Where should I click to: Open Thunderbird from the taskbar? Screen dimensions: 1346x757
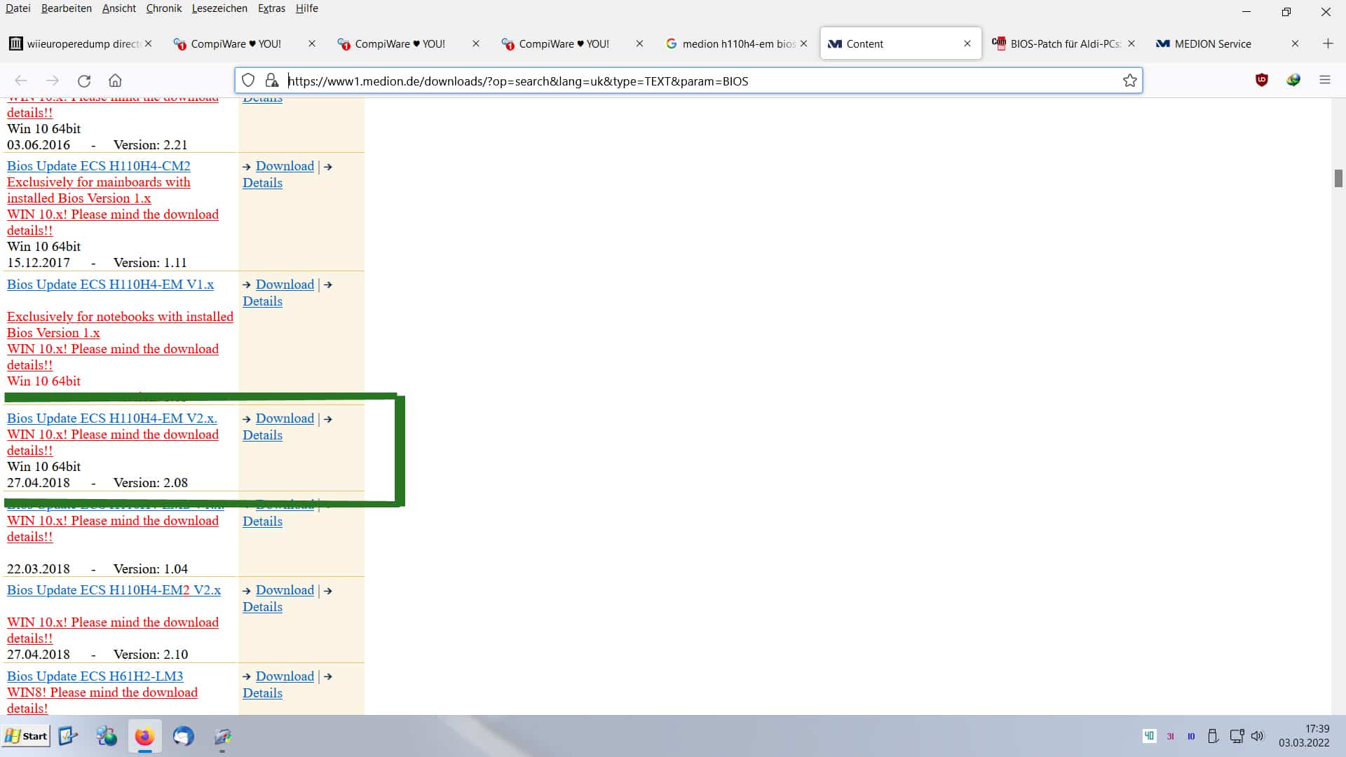(183, 736)
